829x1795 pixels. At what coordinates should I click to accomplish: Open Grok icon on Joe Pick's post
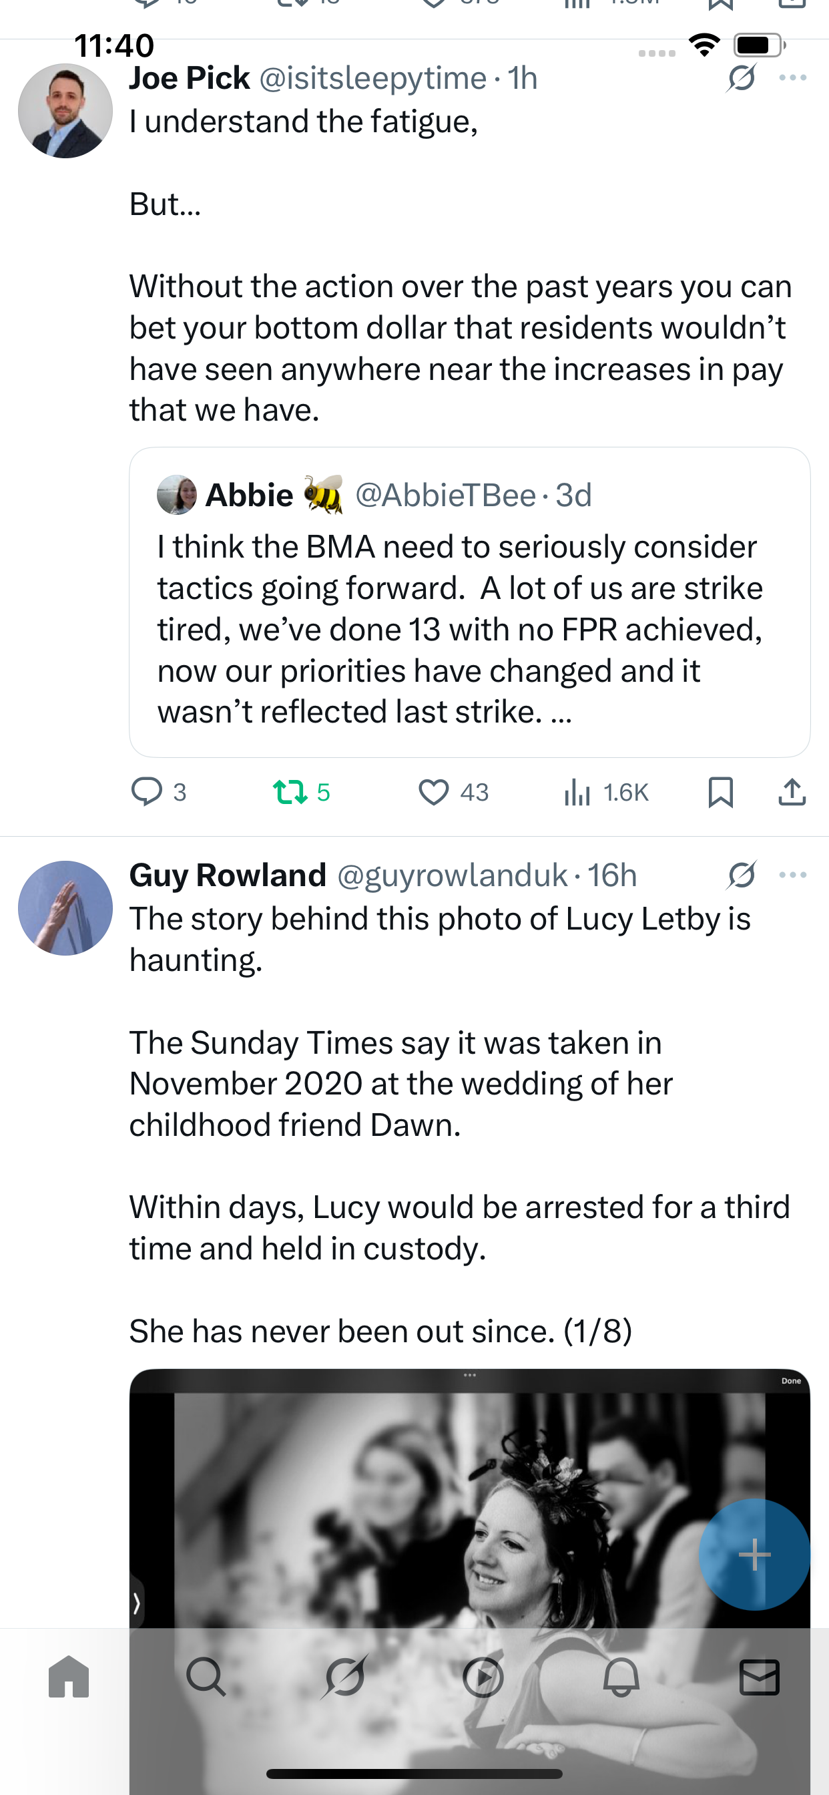click(741, 78)
